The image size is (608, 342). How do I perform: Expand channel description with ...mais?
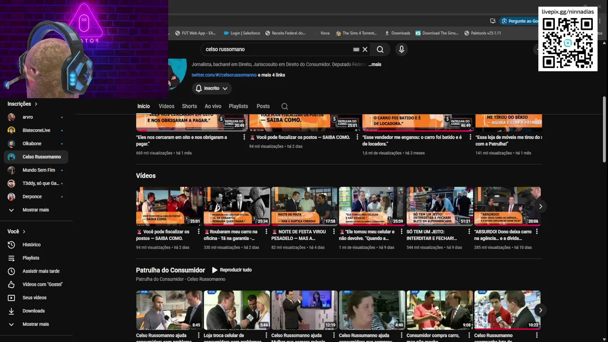coord(375,64)
